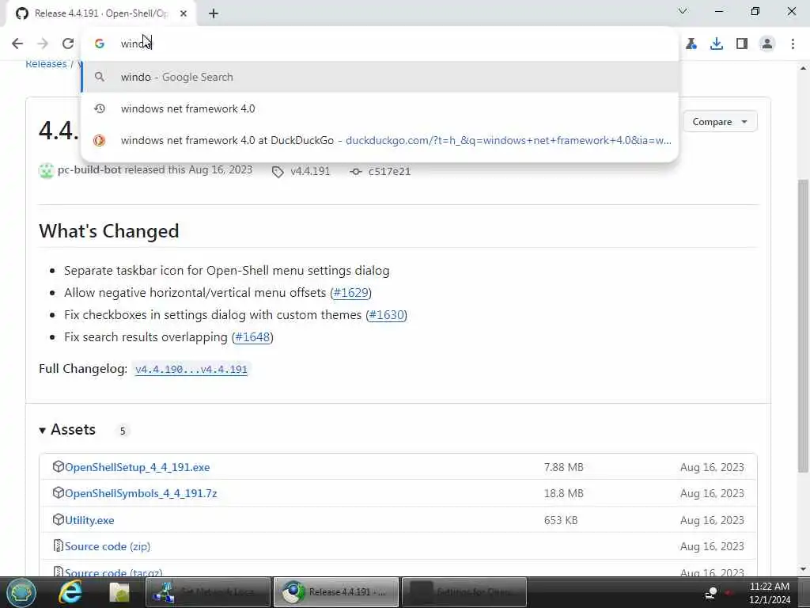
Task: Open the profile avatar icon
Action: [x=767, y=44]
